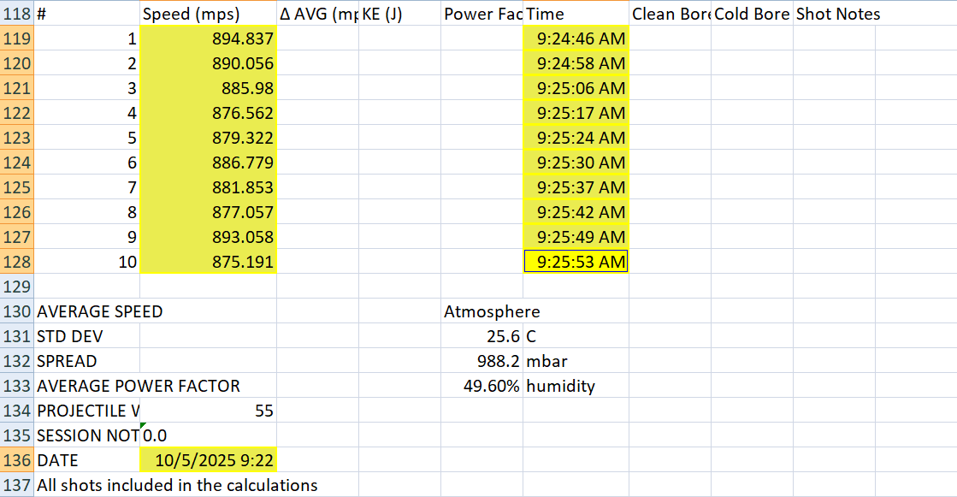The width and height of the screenshot is (957, 497).
Task: Click the speed value 893.058
Action: (x=208, y=237)
